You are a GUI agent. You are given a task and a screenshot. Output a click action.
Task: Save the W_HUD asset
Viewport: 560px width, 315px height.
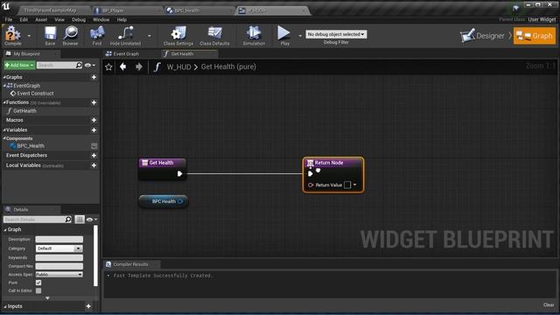point(50,35)
